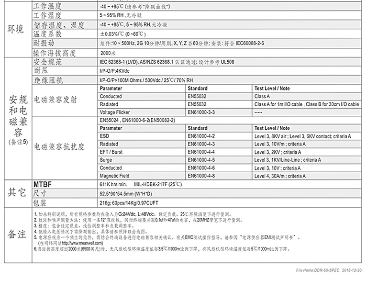Click the 611K hrs min. MTBF value
378x291 pixels.
point(113,184)
